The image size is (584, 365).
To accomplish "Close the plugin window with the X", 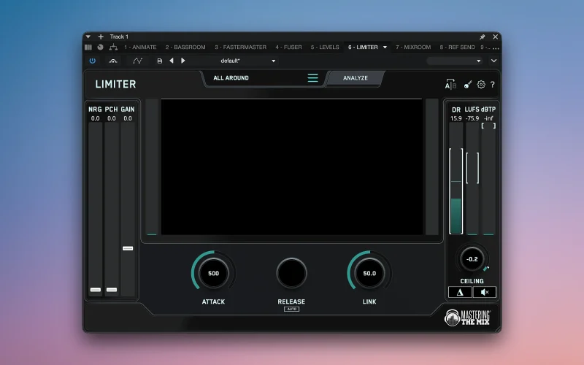I will [x=496, y=36].
